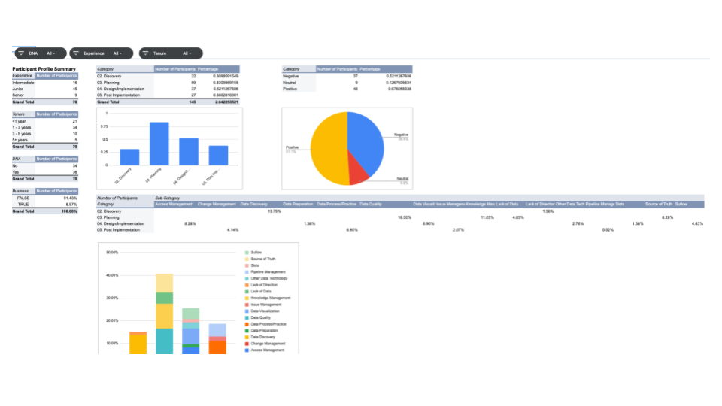Select the Source of Truth legend swatch
Image resolution: width=722 pixels, height=406 pixels.
(x=247, y=259)
